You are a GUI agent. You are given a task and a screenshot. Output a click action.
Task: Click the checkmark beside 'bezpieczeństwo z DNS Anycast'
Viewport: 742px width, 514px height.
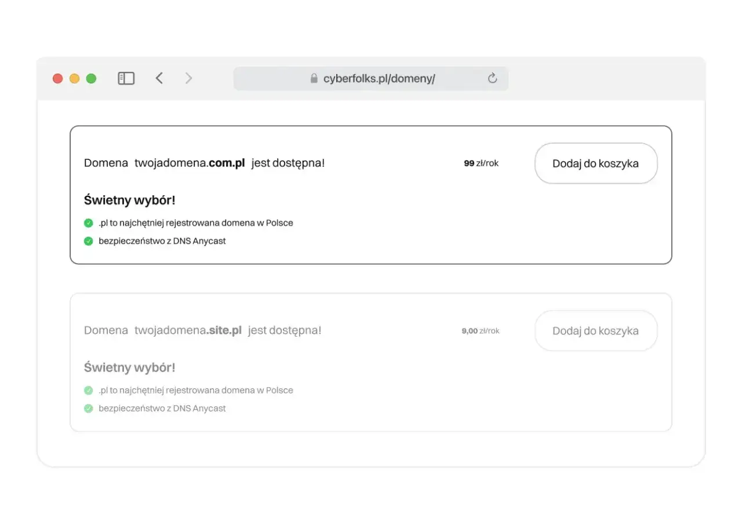point(89,240)
